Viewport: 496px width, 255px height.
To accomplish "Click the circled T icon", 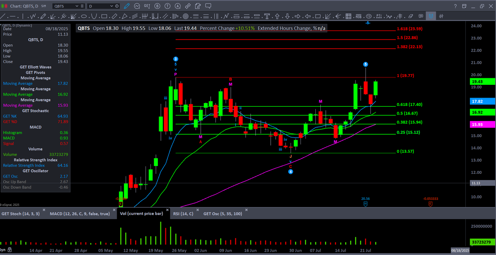I will coord(167,6).
